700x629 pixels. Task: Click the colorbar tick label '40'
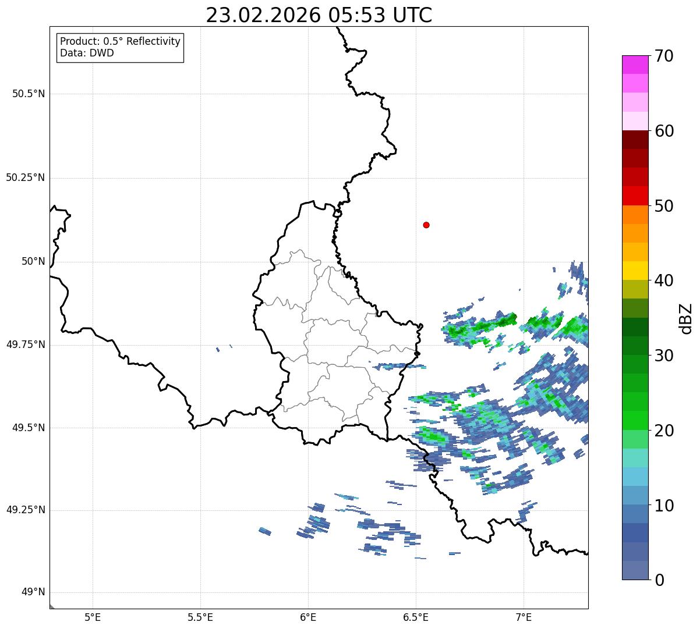point(664,280)
